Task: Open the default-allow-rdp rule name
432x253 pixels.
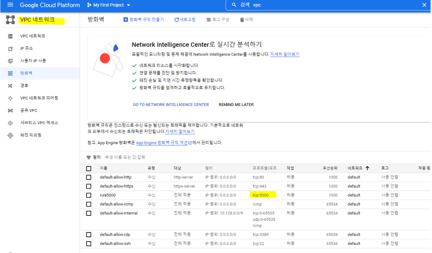Action: coord(115,235)
